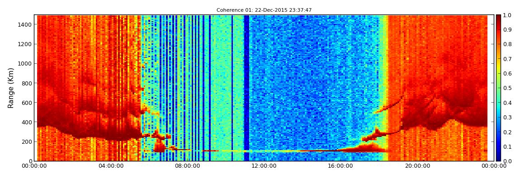Click the 1400 tick label on range axis
Screen dimensions: 520x184
[x=25, y=24]
